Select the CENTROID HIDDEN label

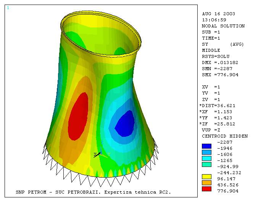coord(224,136)
